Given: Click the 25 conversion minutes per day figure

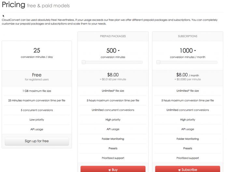Looking at the screenshot, I should coord(37,50).
